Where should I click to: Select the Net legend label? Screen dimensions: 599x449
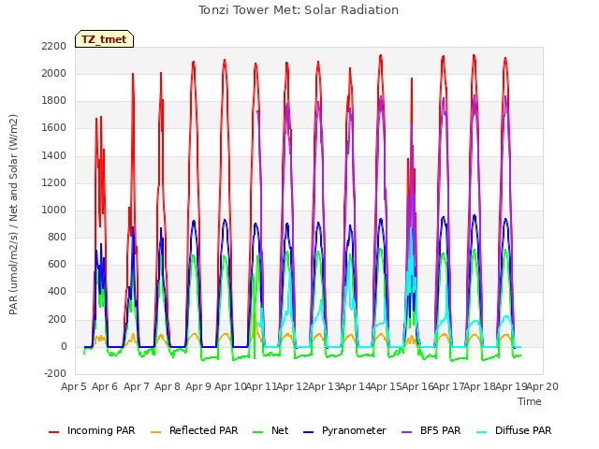point(280,430)
